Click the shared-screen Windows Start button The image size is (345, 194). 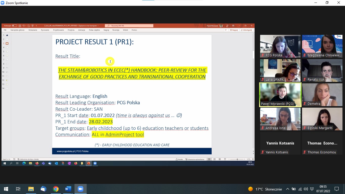click(5, 163)
